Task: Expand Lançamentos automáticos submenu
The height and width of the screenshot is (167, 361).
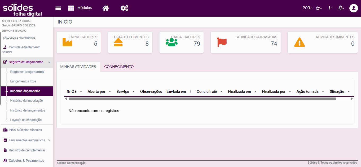Action: point(49,140)
